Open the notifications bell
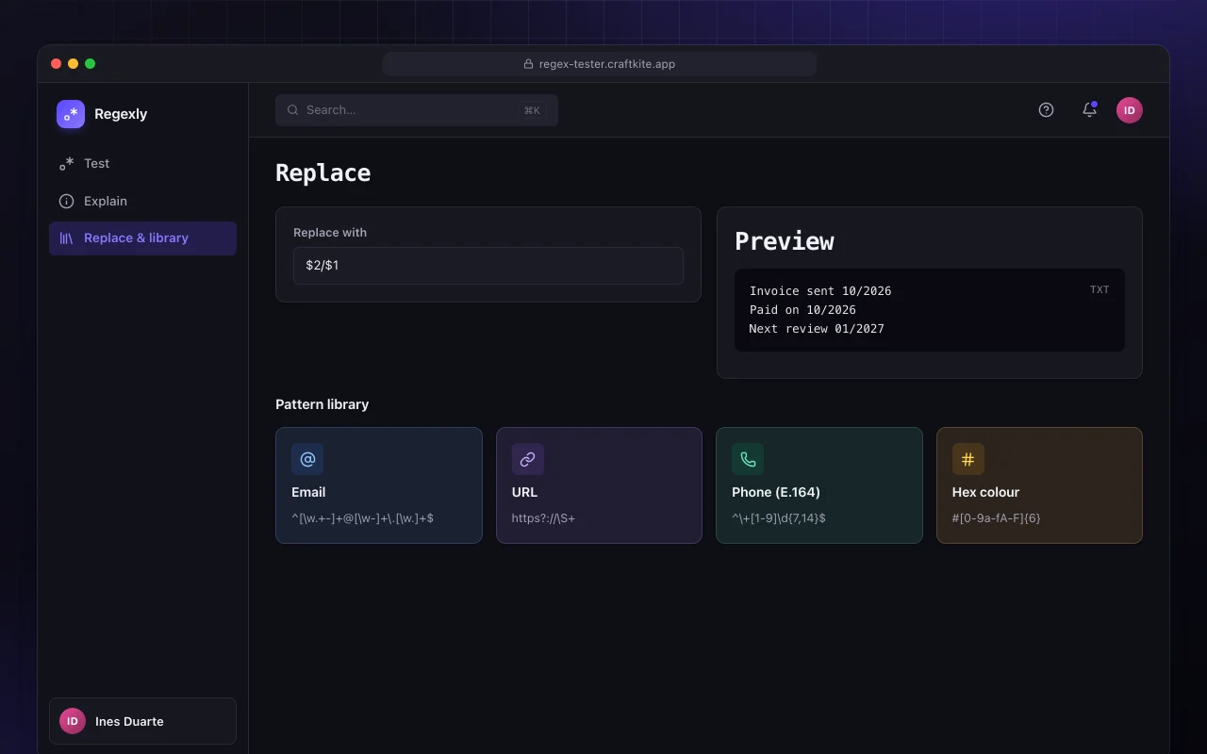This screenshot has height=754, width=1207. pyautogui.click(x=1089, y=110)
